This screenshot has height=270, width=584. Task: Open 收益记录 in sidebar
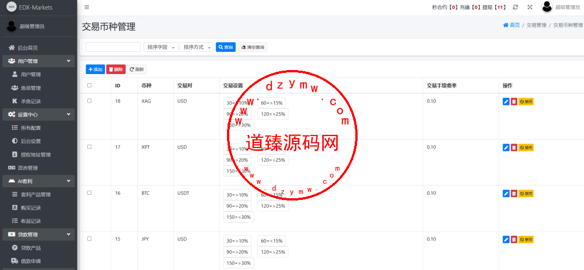[x=38, y=221]
